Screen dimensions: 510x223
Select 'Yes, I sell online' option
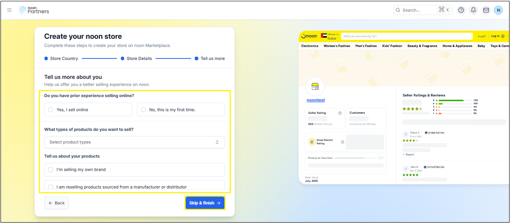51,110
